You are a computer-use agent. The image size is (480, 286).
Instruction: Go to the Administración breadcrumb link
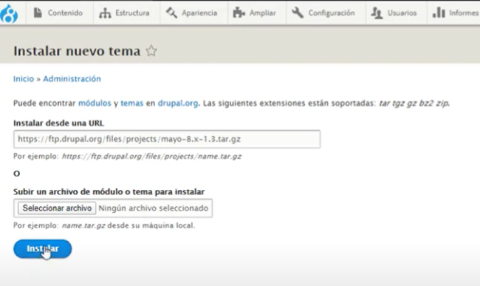[x=72, y=78]
